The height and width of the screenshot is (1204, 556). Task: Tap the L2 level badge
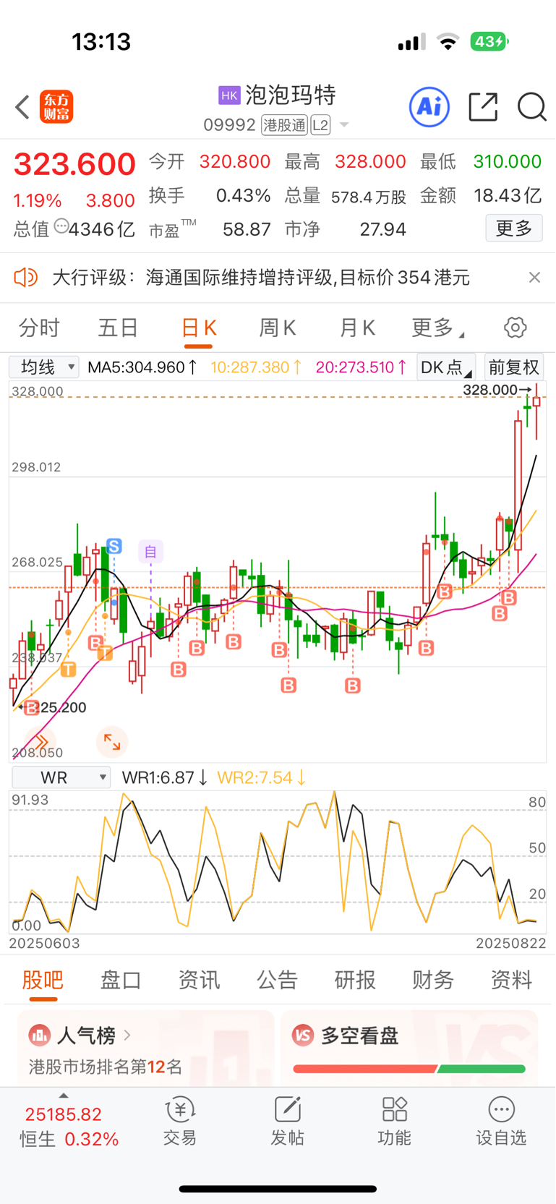click(320, 125)
